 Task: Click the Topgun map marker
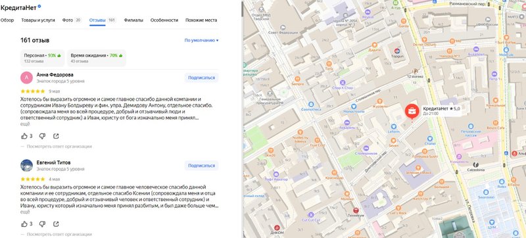coord(397,51)
